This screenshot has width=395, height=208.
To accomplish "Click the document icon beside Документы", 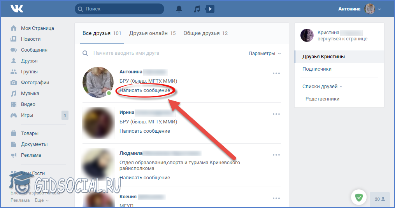I will pos(14,144).
